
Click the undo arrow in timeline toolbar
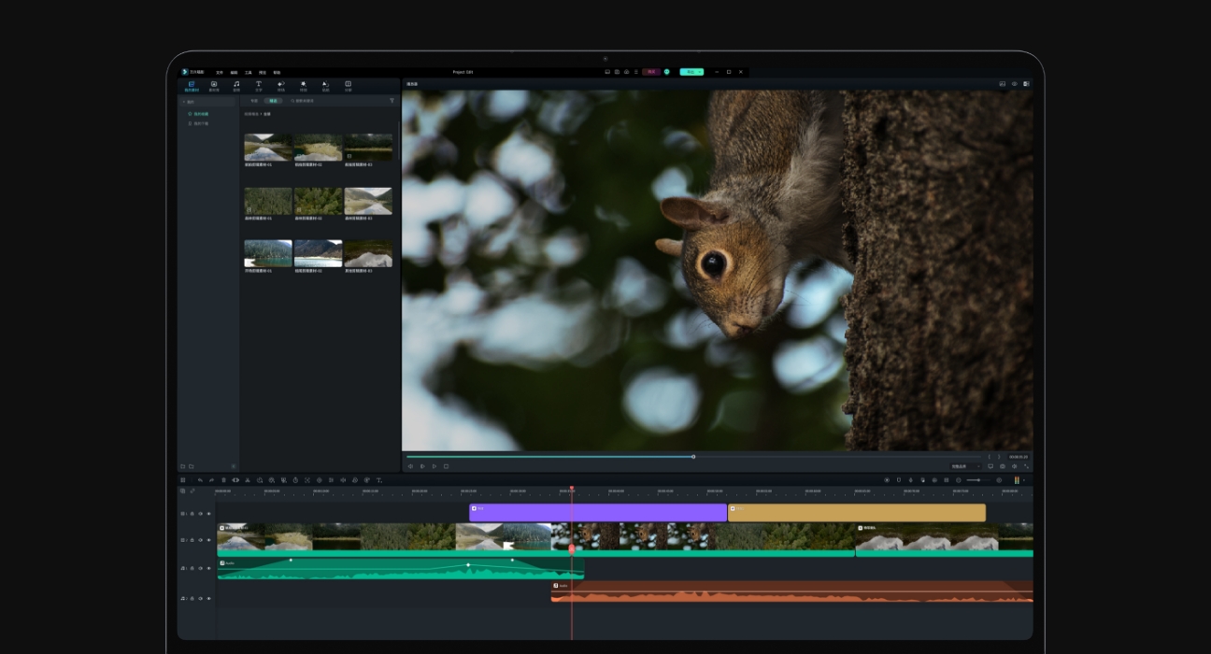pos(199,480)
